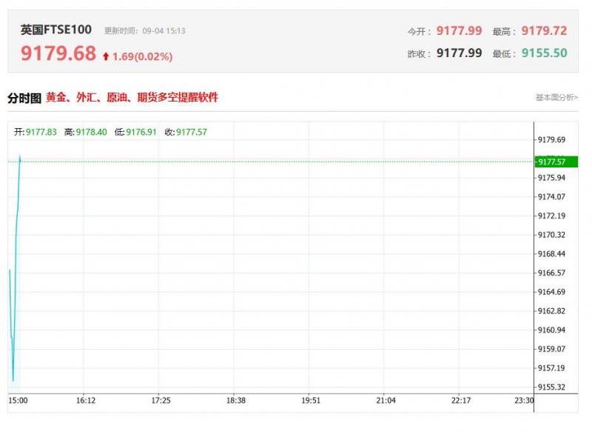Click the 9174.07 axis label

click(x=551, y=196)
